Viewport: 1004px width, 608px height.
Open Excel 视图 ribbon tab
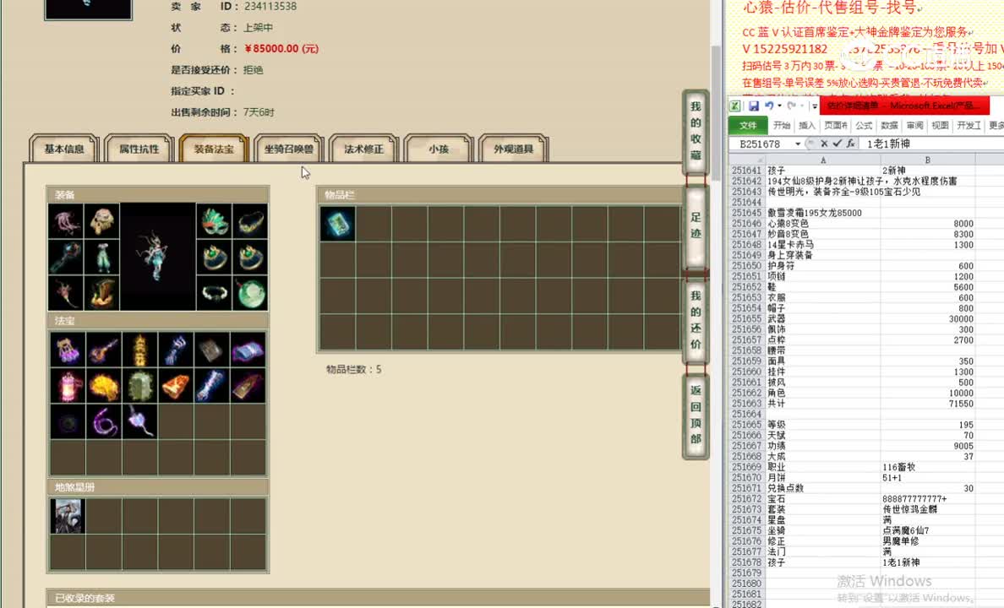click(x=940, y=126)
